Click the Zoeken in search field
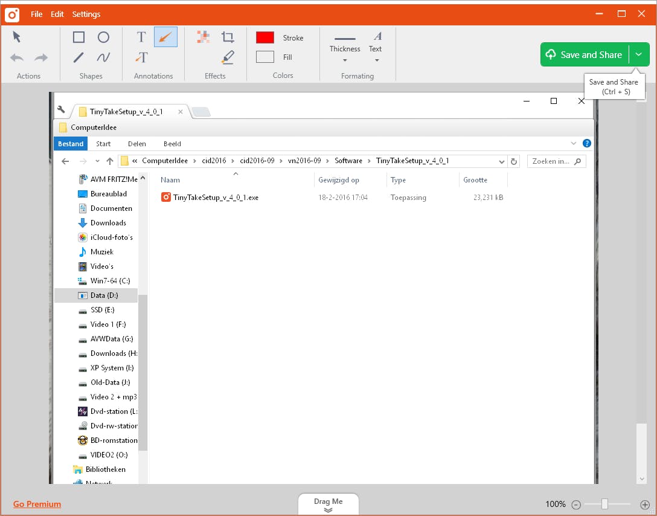Screen dimensions: 657x516 (556, 161)
